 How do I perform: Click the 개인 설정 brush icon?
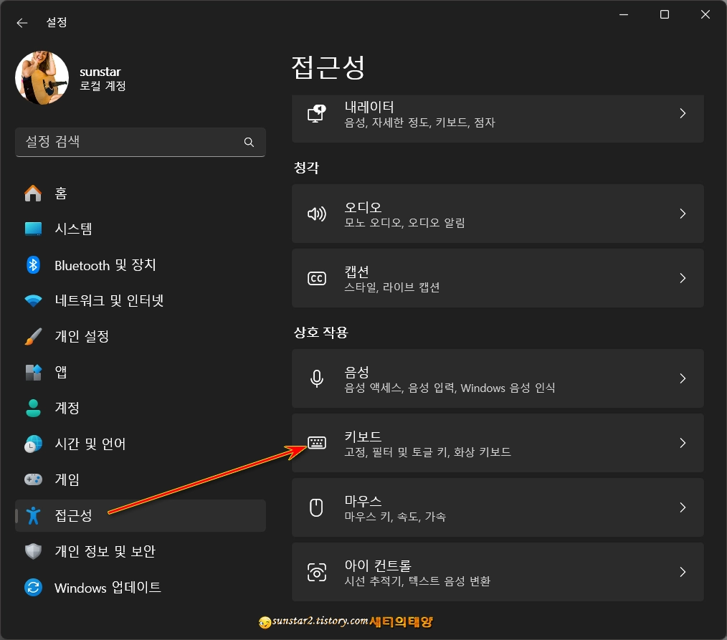pyautogui.click(x=33, y=336)
